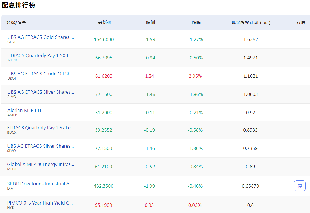Click the price 33.2552
Screen dimensions: 310x213
[x=104, y=130]
